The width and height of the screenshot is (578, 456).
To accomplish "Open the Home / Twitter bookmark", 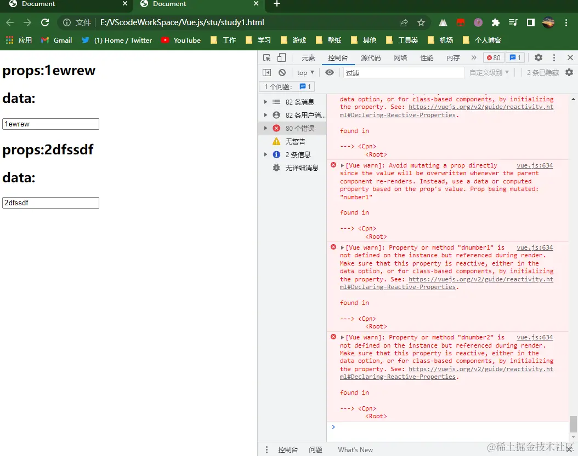I will coord(117,40).
